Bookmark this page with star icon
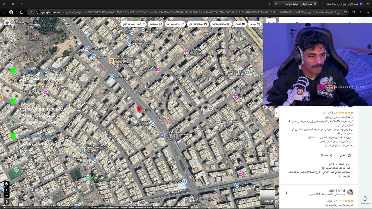This screenshot has height=209, width=372. click(x=31, y=12)
